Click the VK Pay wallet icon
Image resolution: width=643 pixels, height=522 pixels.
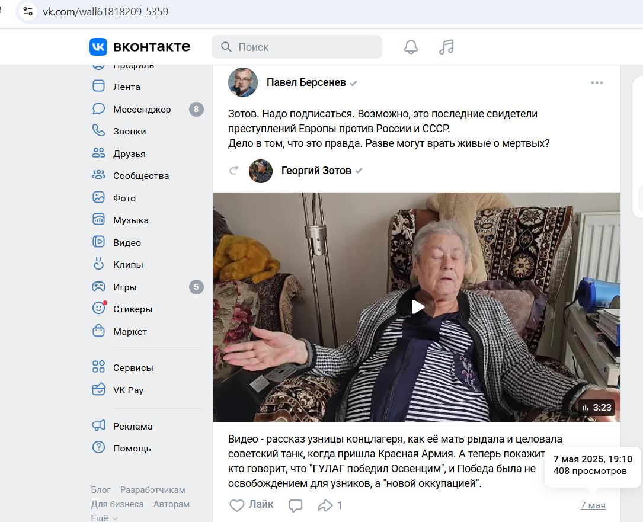point(98,390)
